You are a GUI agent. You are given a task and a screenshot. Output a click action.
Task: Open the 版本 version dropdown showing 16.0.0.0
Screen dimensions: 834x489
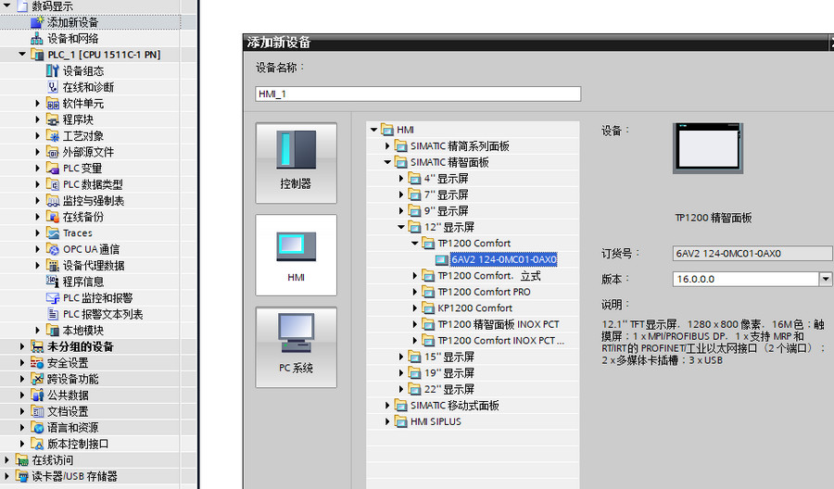coord(826,279)
